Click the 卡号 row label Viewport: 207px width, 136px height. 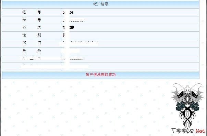tap(32, 20)
